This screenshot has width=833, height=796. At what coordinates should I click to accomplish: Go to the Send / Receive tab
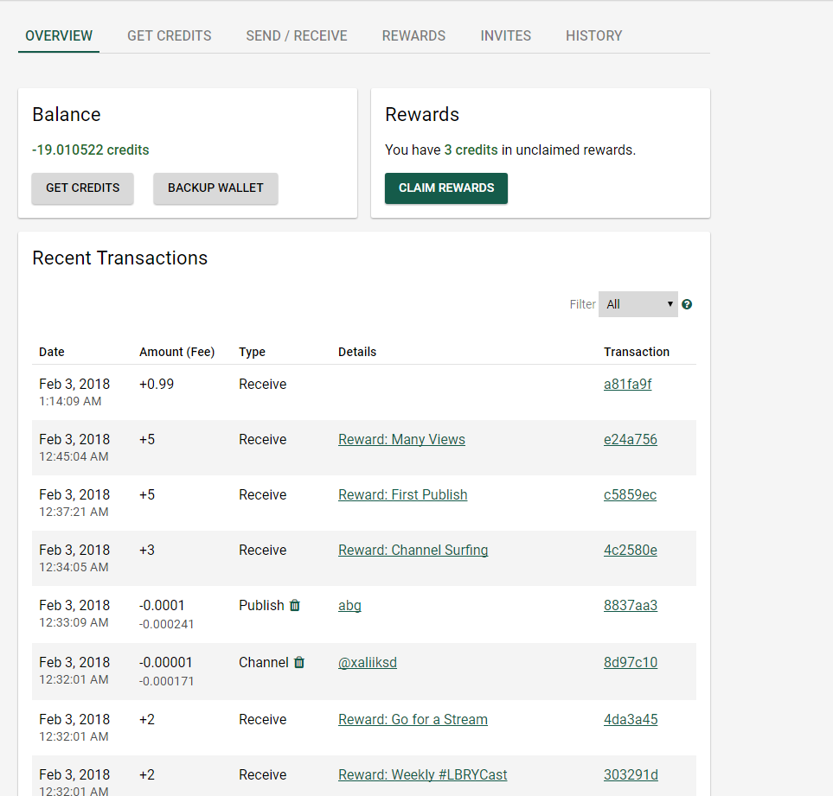click(297, 35)
